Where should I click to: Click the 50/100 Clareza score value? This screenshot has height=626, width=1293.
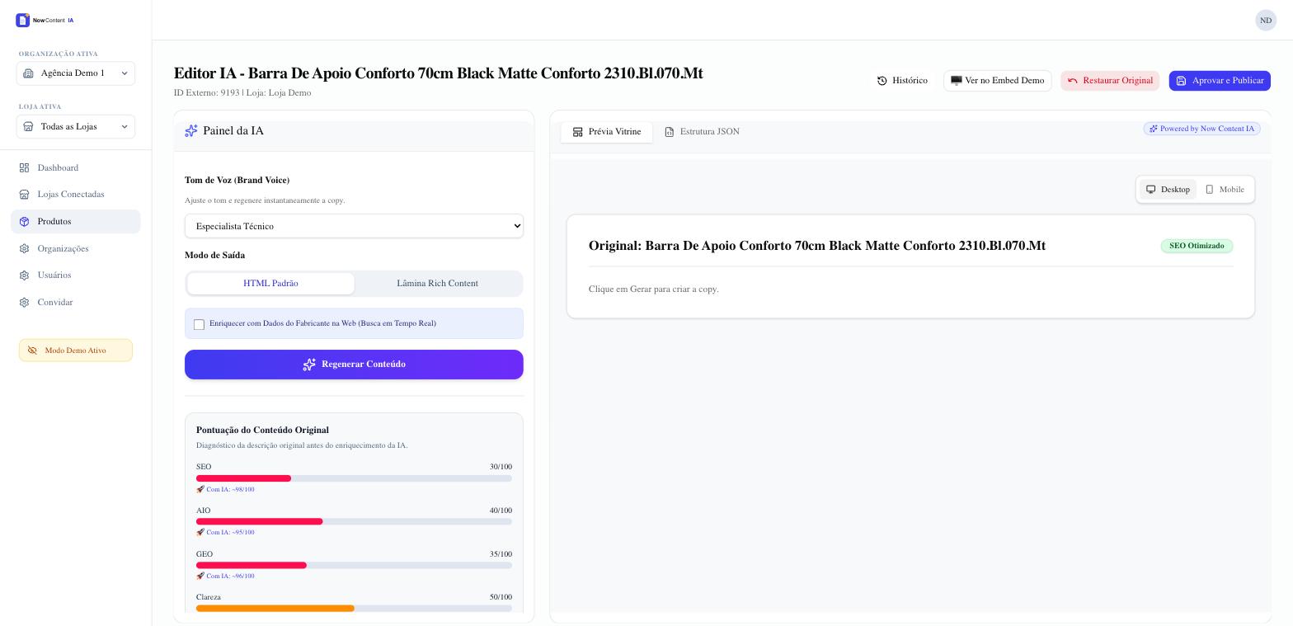coord(501,598)
